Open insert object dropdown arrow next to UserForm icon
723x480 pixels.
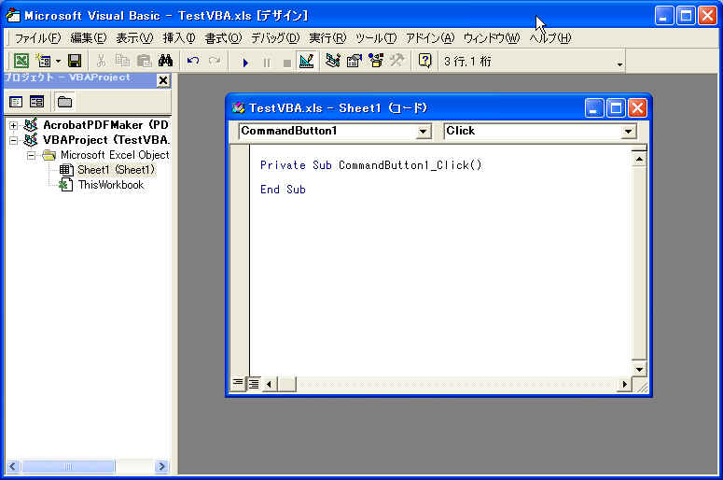coord(58,61)
